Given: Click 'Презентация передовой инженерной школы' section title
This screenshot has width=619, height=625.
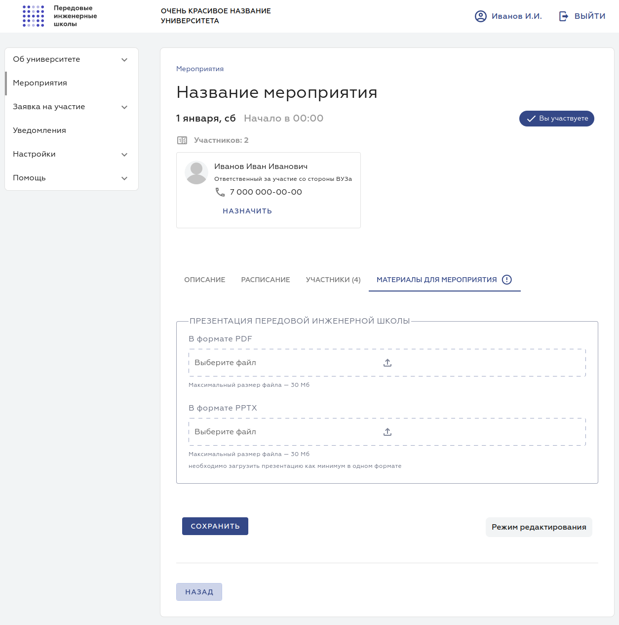Looking at the screenshot, I should point(300,321).
